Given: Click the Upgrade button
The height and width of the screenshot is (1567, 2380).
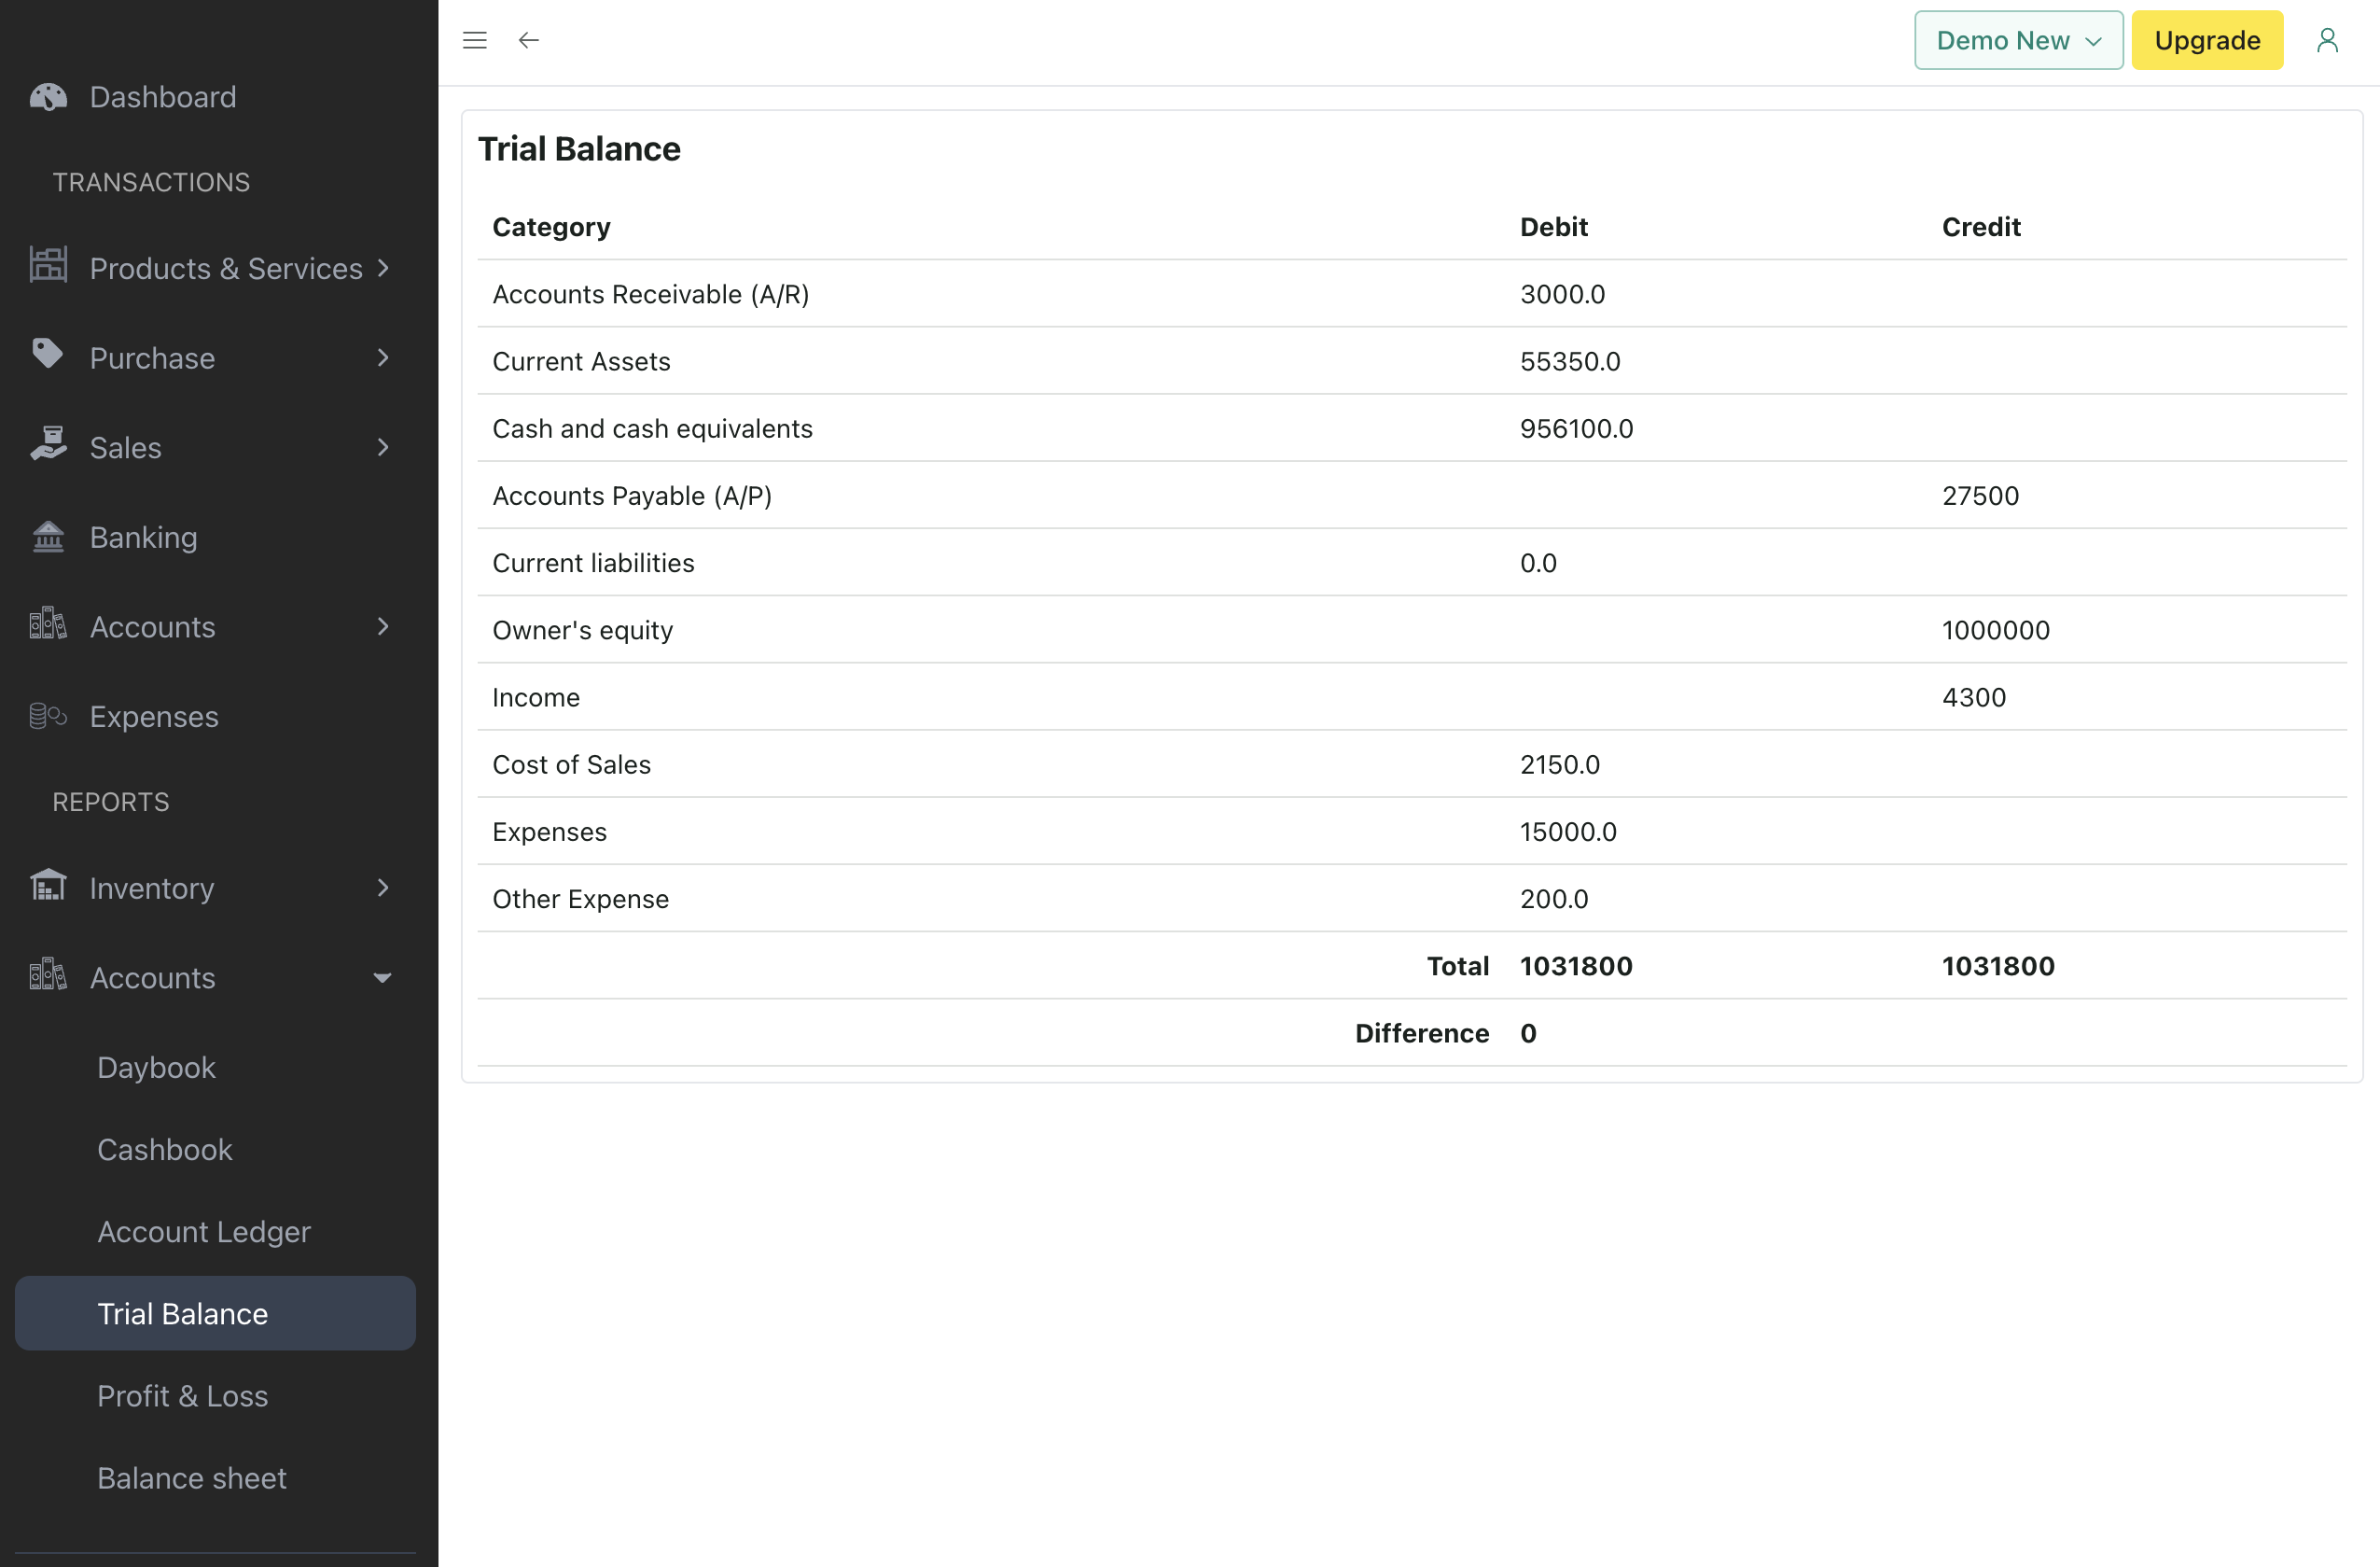Looking at the screenshot, I should pyautogui.click(x=2207, y=40).
